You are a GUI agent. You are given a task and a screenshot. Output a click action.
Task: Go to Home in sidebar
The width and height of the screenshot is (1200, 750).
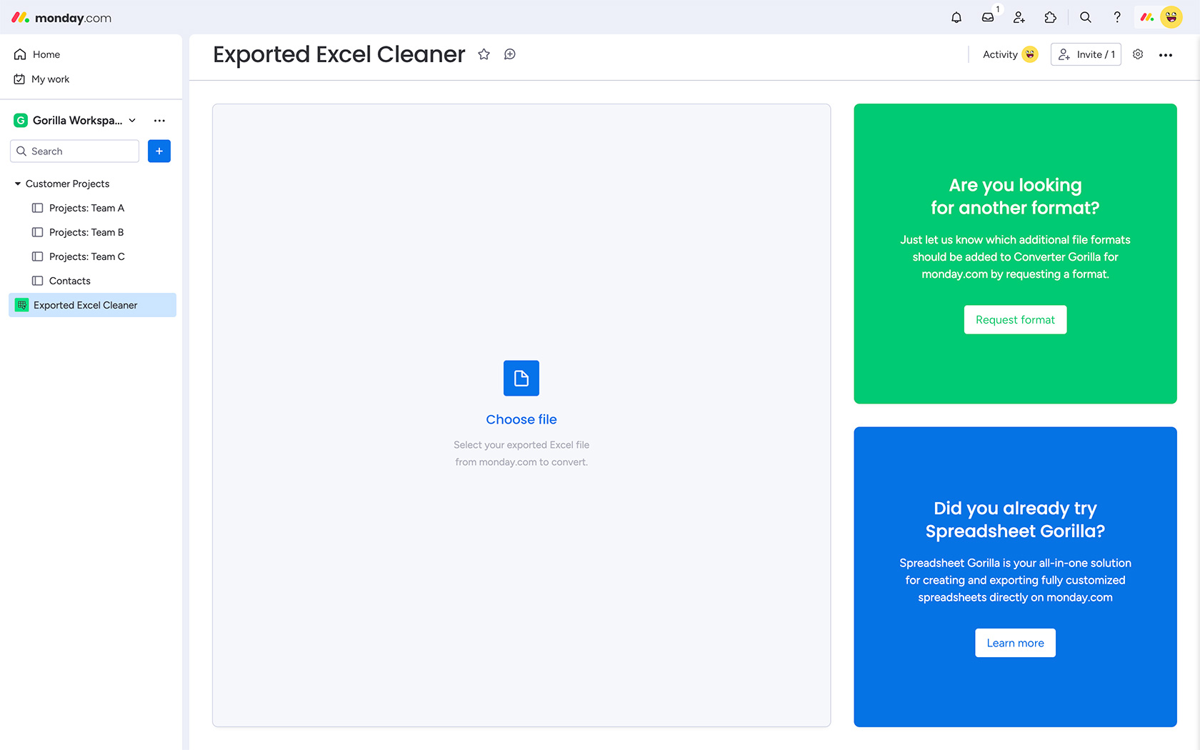(x=46, y=54)
